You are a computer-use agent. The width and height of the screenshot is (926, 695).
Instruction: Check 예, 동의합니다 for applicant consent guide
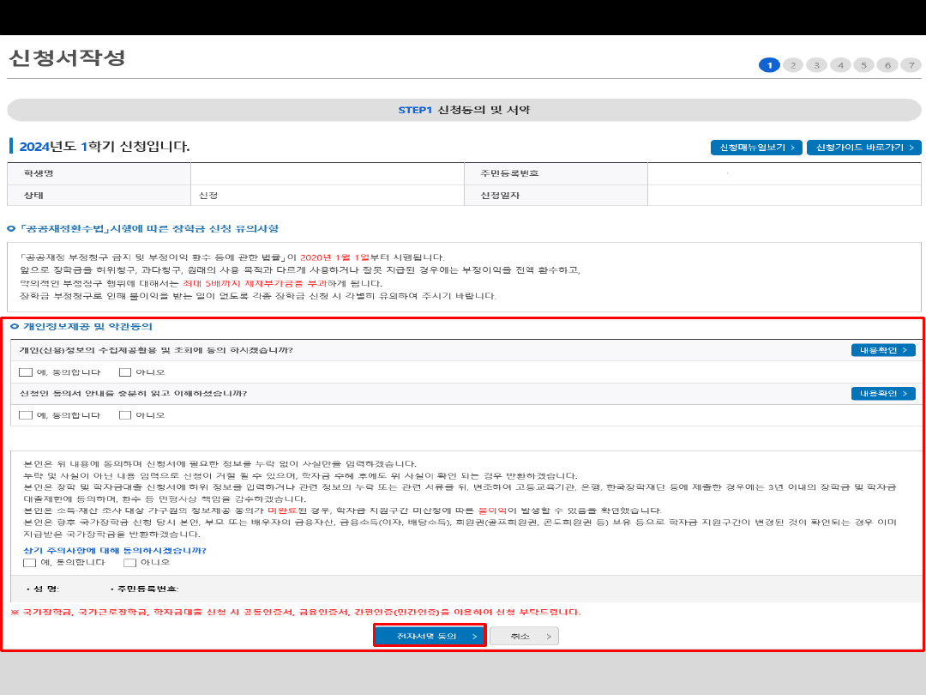point(26,415)
